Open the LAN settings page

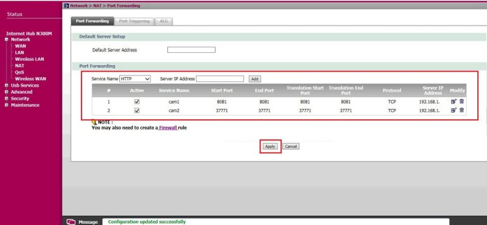click(19, 53)
